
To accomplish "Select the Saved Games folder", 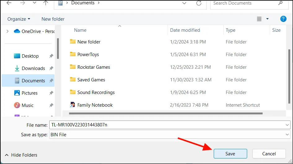I will tap(91, 80).
